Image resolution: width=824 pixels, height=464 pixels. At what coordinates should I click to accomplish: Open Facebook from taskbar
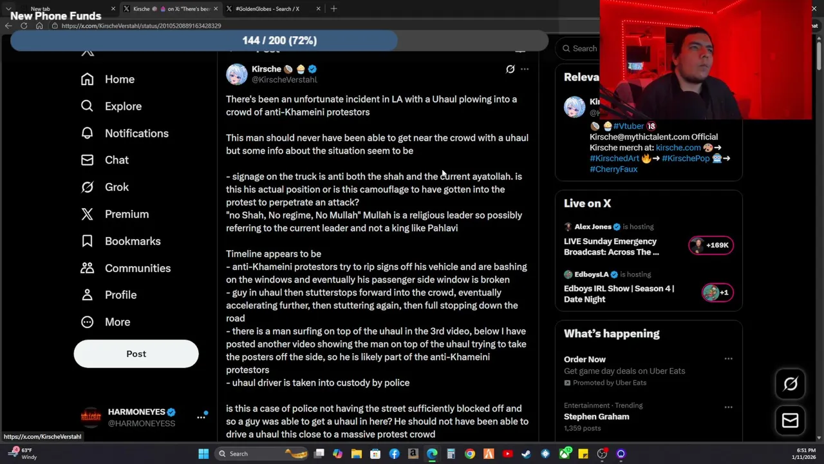tap(394, 454)
